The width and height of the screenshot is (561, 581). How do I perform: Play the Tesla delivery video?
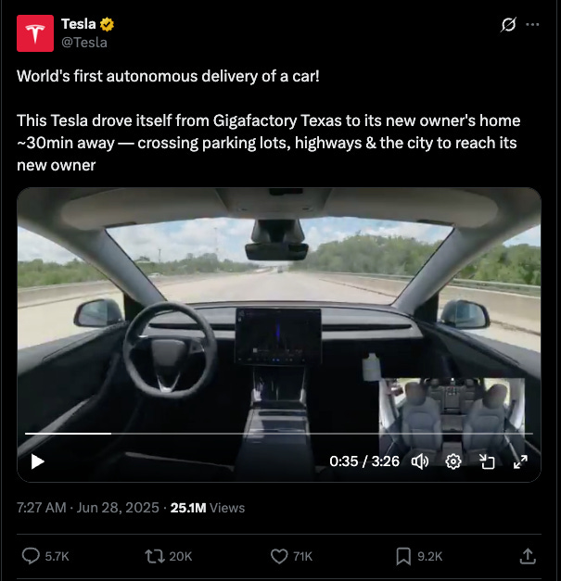[37, 461]
